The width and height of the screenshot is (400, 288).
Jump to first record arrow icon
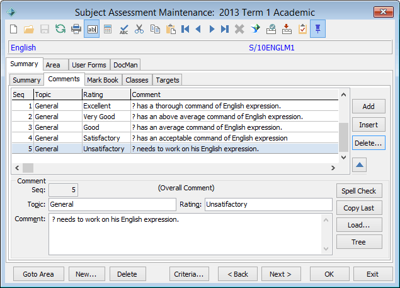pos(185,29)
